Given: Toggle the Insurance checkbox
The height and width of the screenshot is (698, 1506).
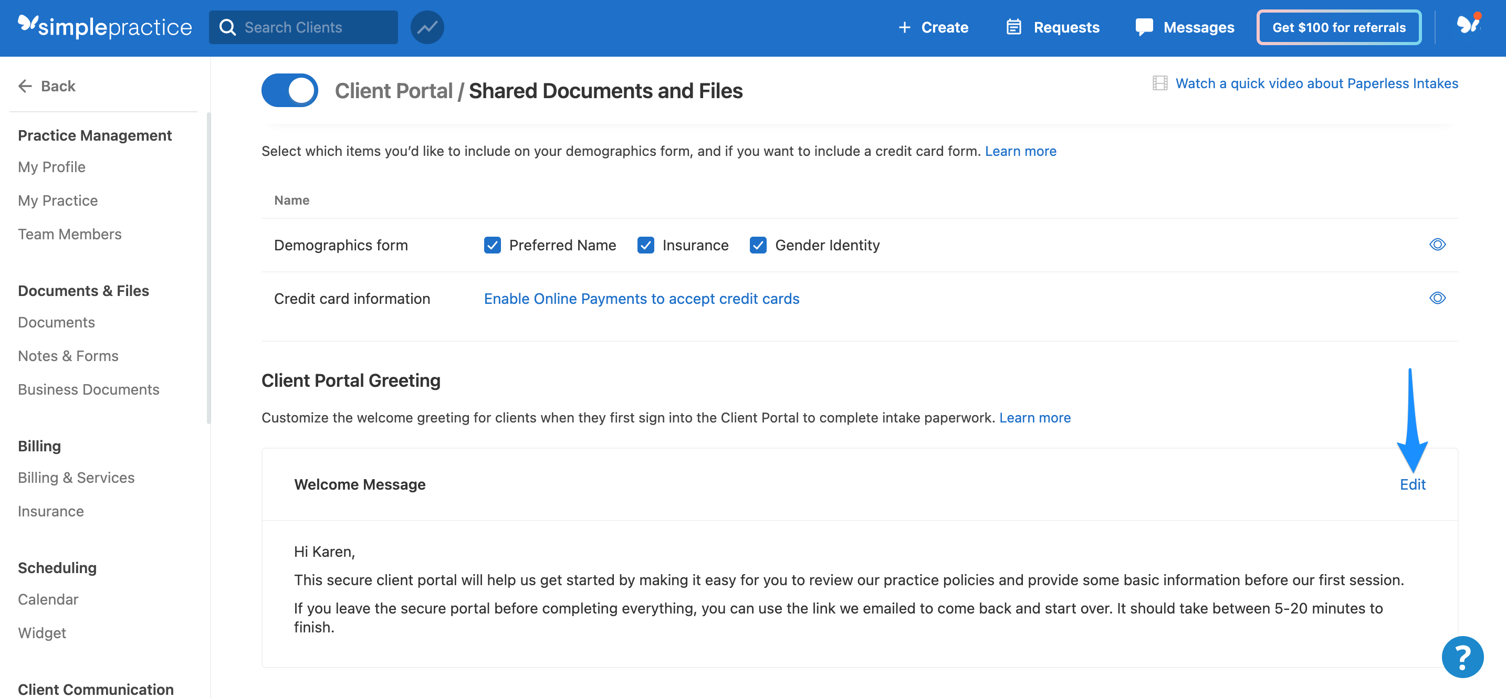Looking at the screenshot, I should (x=645, y=245).
